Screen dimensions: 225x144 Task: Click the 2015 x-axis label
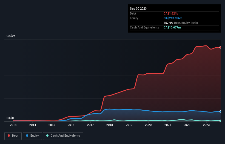click(x=52, y=125)
